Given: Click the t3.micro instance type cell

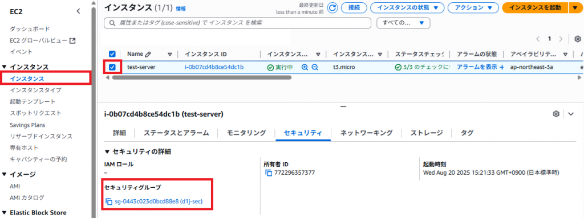Looking at the screenshot, I should tap(344, 67).
